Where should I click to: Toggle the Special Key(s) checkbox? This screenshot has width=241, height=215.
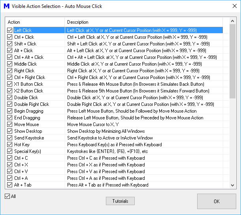point(10,151)
